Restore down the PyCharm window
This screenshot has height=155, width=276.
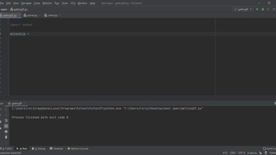[x=269, y=3]
